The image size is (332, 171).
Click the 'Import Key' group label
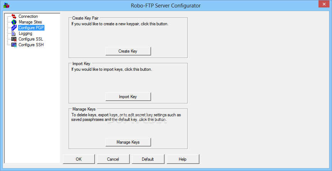[81, 64]
